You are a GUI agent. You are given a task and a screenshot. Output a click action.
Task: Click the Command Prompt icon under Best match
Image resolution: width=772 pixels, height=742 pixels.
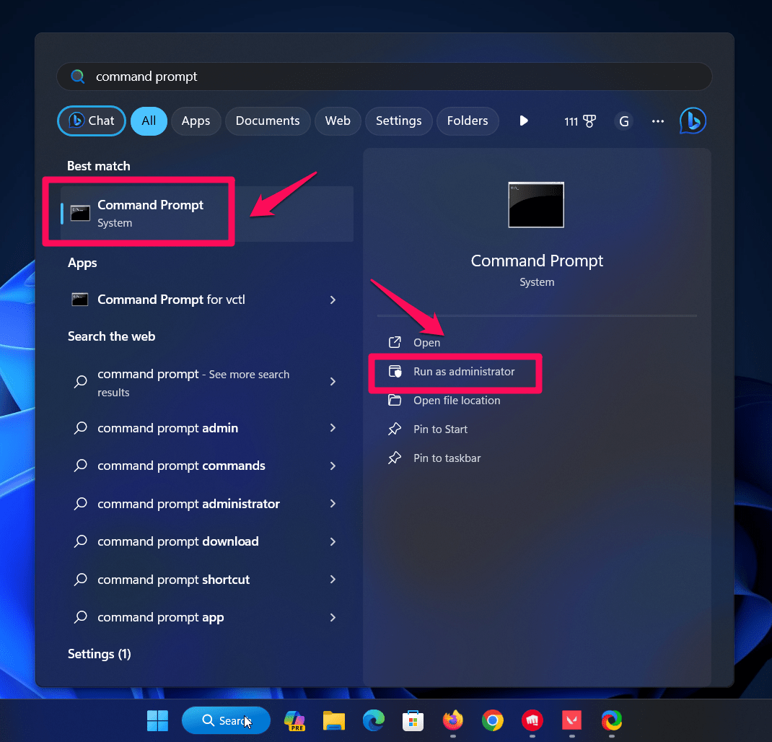click(79, 211)
